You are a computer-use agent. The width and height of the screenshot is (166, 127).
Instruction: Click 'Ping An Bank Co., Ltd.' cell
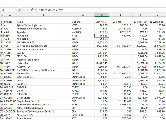pos(44,101)
